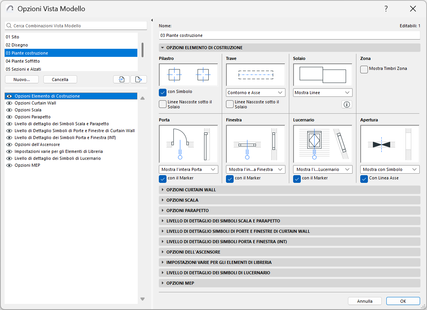Click the search magnifier in the search field
This screenshot has height=310, width=427.
click(8, 25)
